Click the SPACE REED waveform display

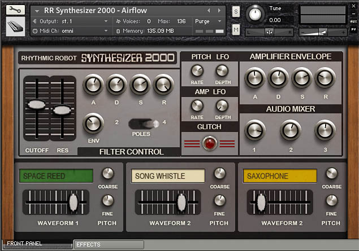pos(56,176)
